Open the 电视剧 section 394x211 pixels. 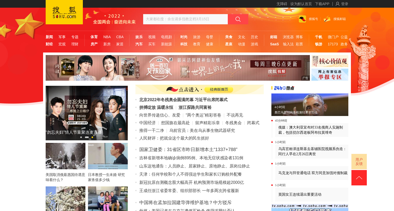[x=166, y=37]
